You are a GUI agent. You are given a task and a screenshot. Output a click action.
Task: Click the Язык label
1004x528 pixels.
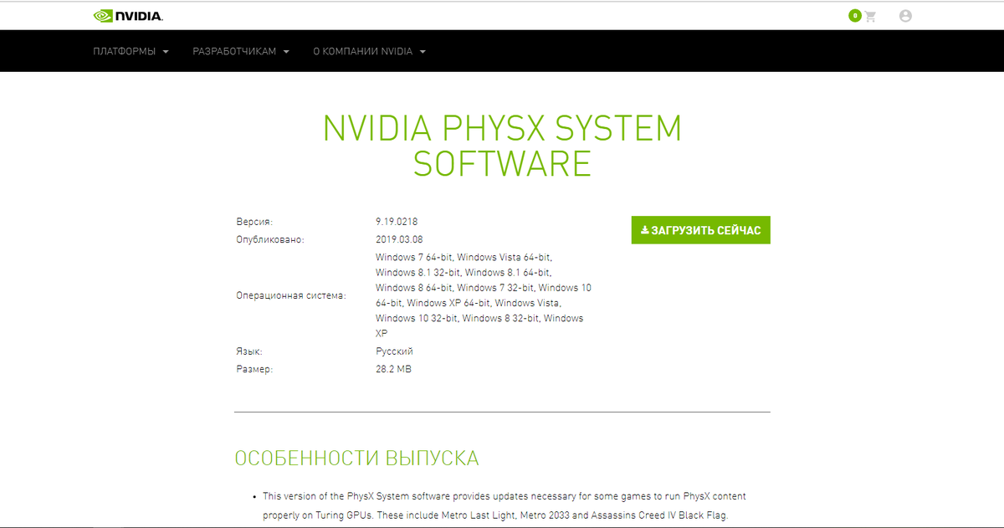click(x=249, y=351)
